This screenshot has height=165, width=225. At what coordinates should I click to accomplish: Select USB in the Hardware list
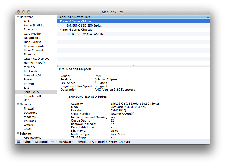(x=27, y=100)
